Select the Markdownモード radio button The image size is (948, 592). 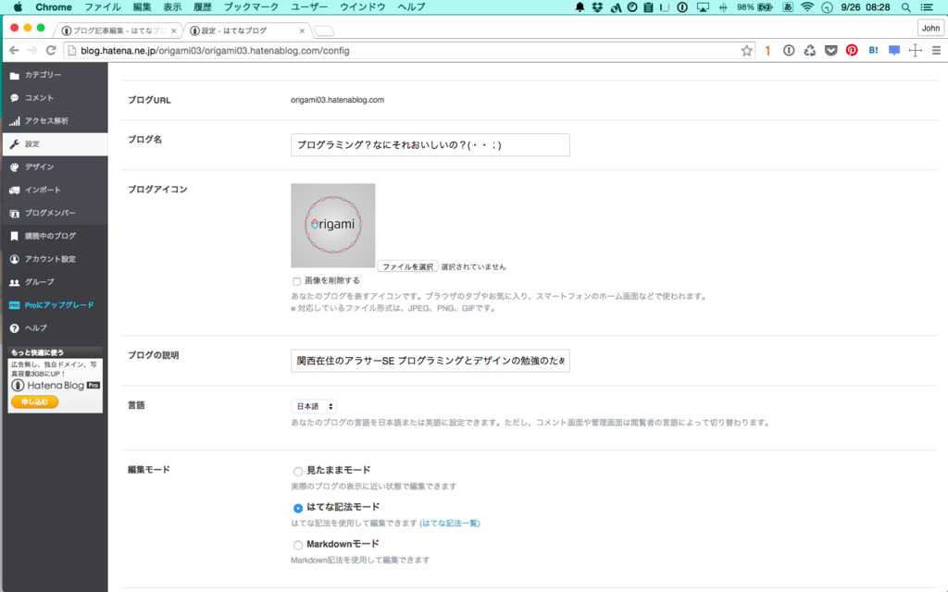click(297, 545)
